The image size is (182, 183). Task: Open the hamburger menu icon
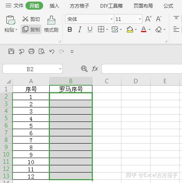click(8, 6)
